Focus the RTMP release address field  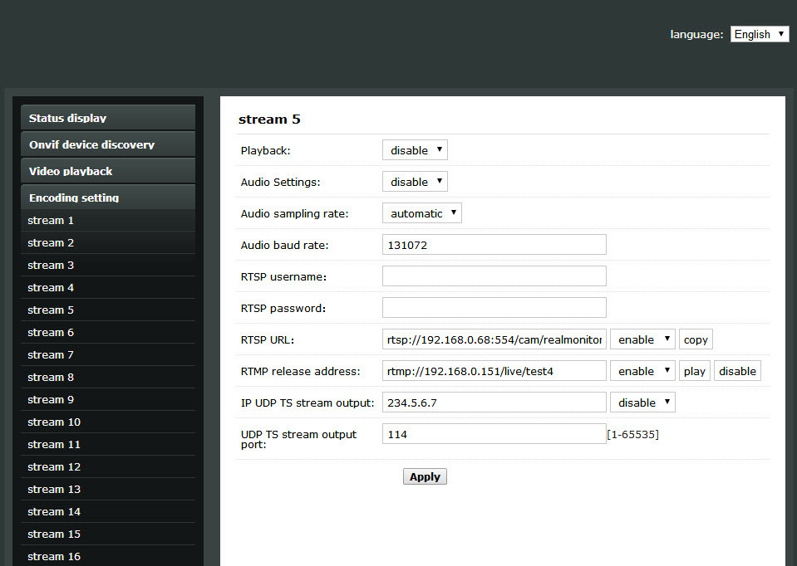[494, 371]
